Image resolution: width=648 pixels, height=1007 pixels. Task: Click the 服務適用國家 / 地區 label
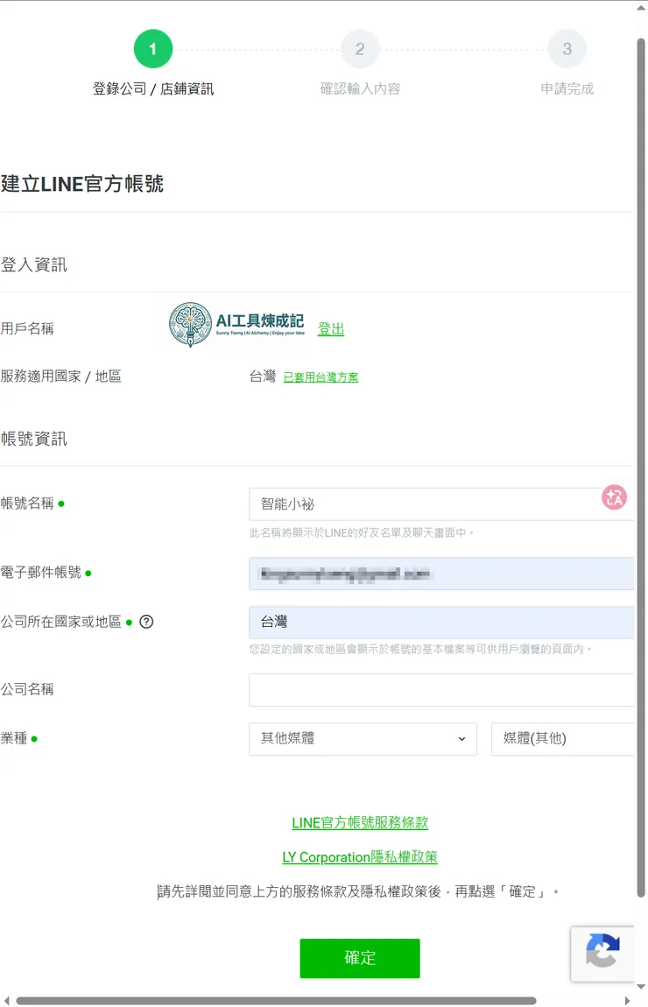point(61,377)
